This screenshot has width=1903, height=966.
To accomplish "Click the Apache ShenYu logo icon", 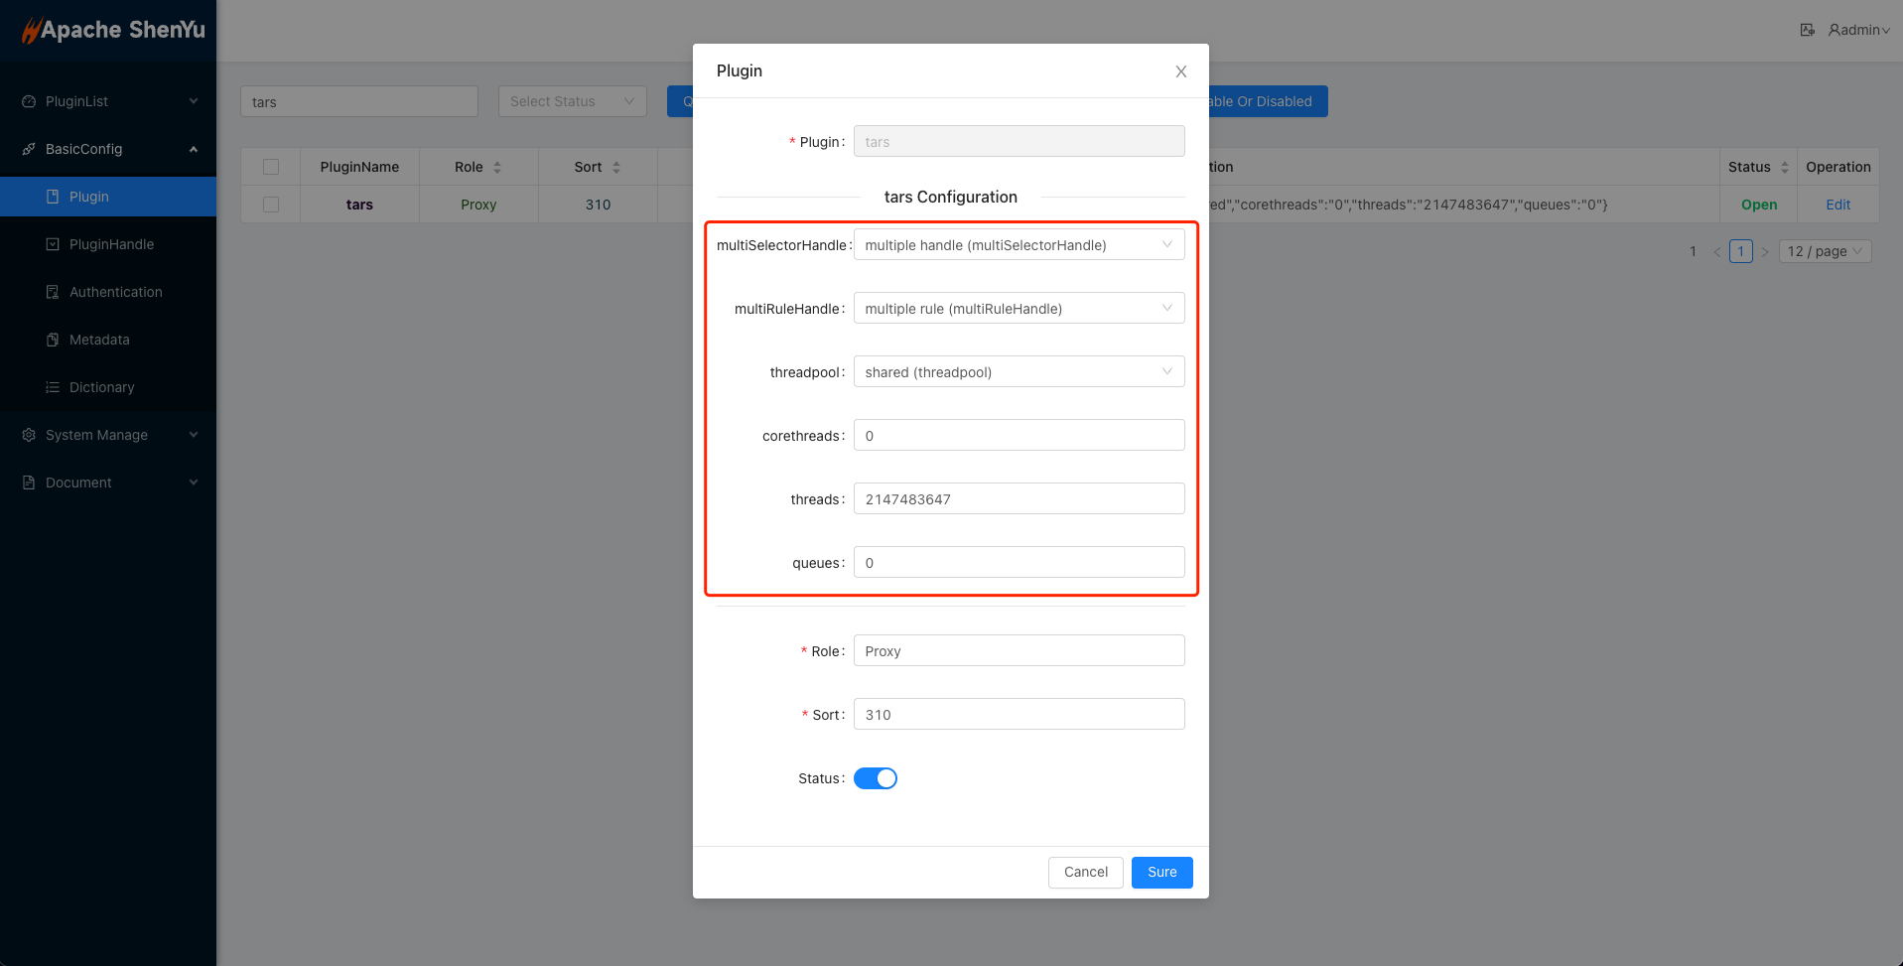I will click(31, 31).
